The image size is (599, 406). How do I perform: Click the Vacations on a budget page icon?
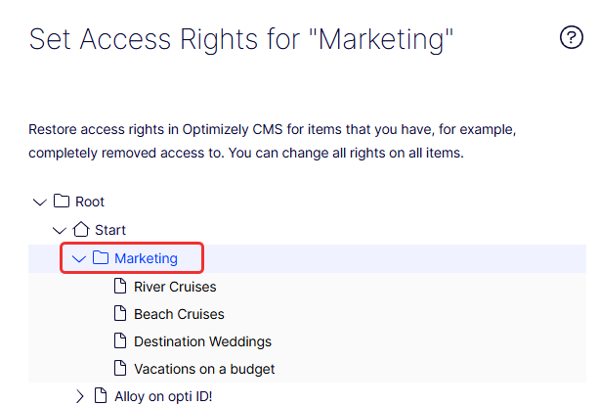pyautogui.click(x=121, y=369)
